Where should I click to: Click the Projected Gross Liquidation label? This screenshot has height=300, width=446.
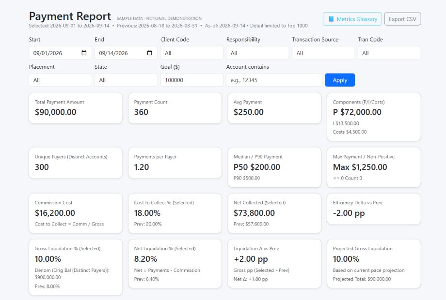click(363, 249)
